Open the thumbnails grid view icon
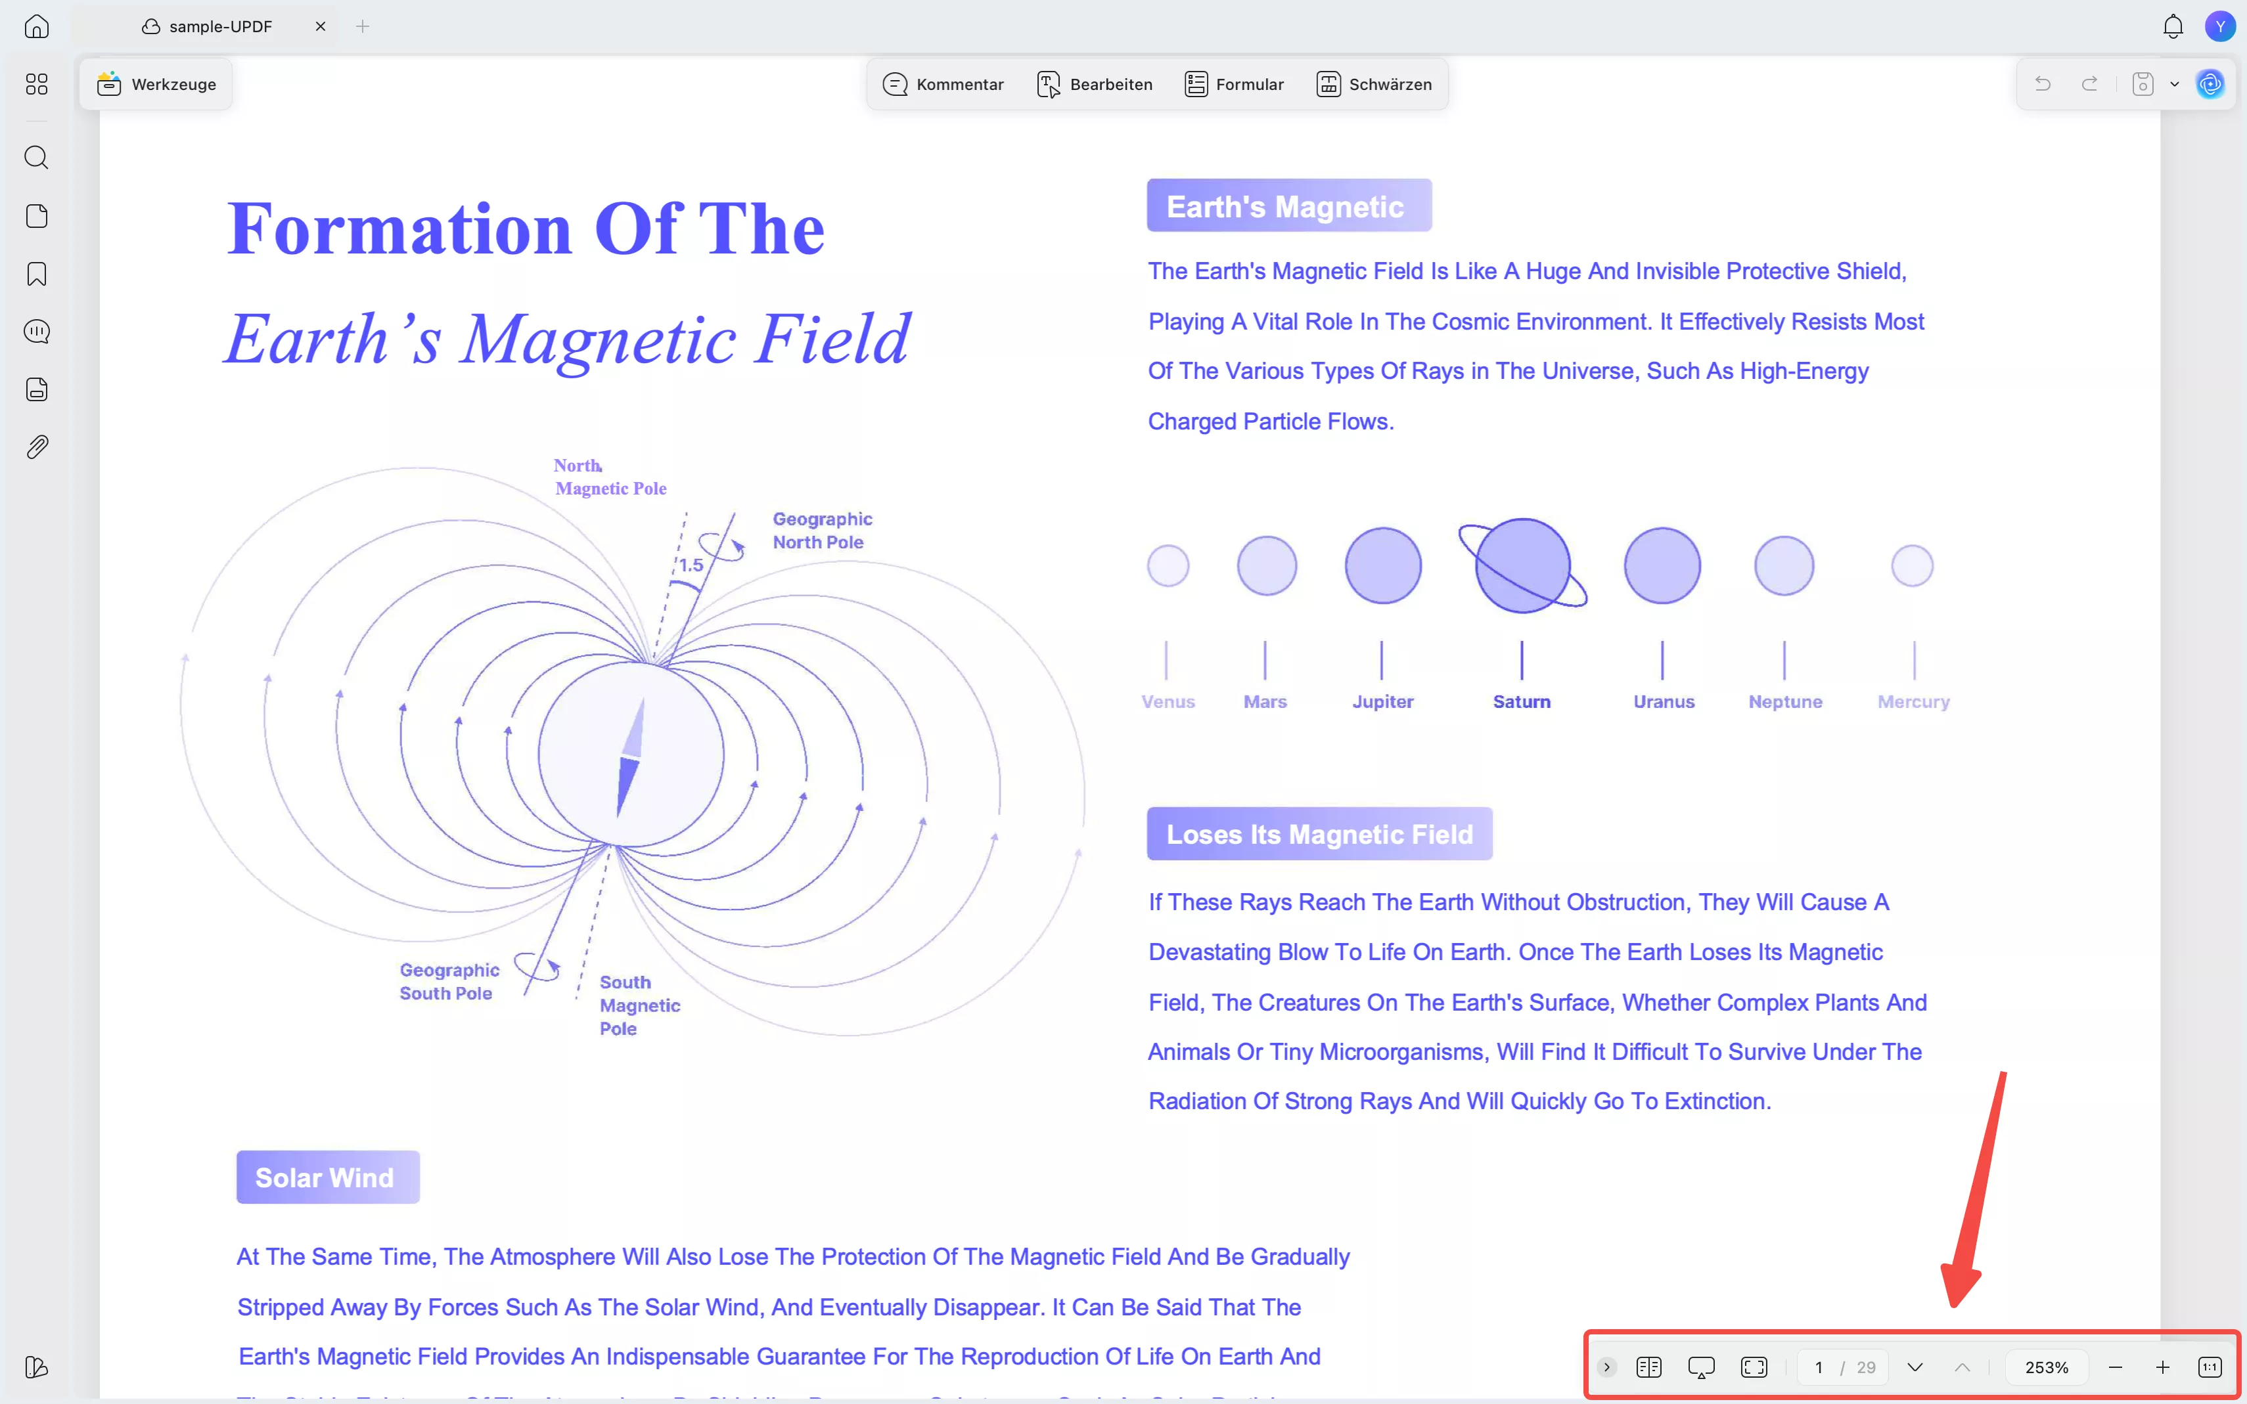Screen dimensions: 2247x1404 click(x=36, y=85)
